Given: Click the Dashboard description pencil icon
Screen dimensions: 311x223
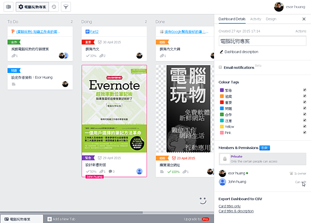Looking at the screenshot, I should tap(221, 52).
